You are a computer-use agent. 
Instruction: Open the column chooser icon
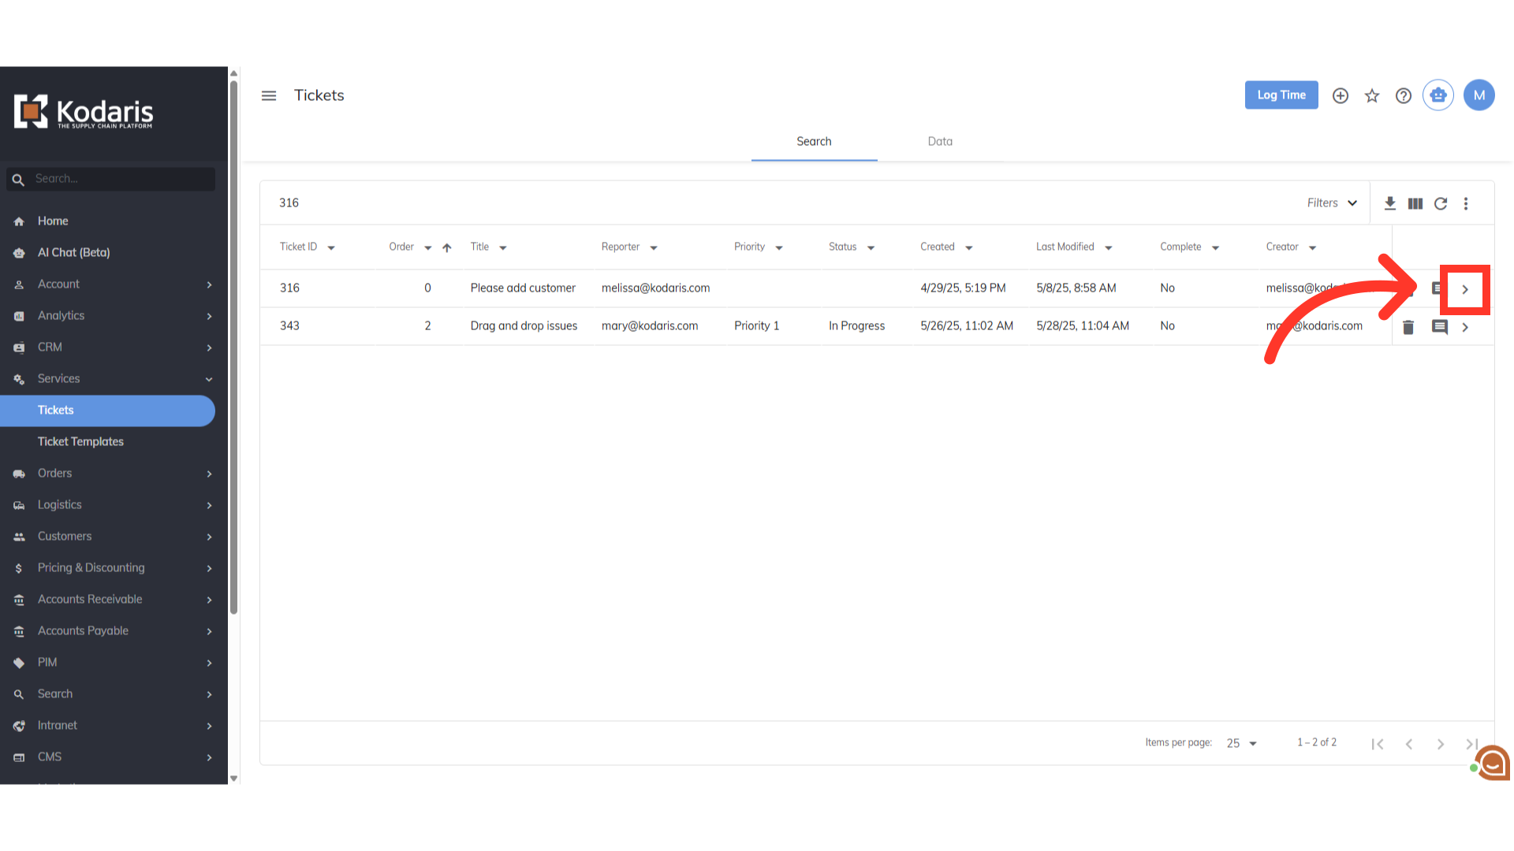point(1415,203)
